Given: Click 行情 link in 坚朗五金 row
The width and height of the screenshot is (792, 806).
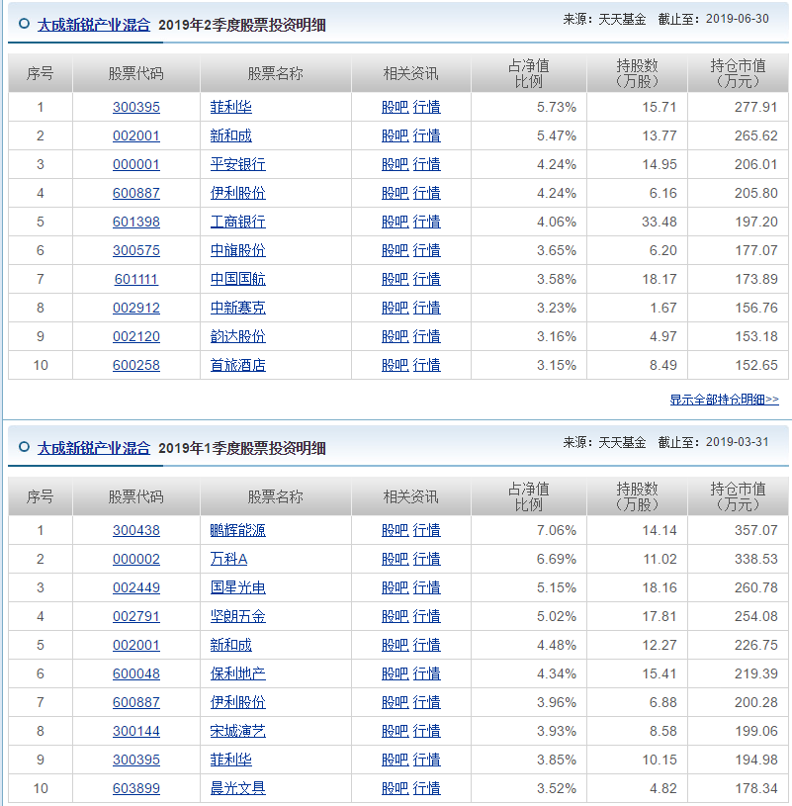Looking at the screenshot, I should pos(426,616).
